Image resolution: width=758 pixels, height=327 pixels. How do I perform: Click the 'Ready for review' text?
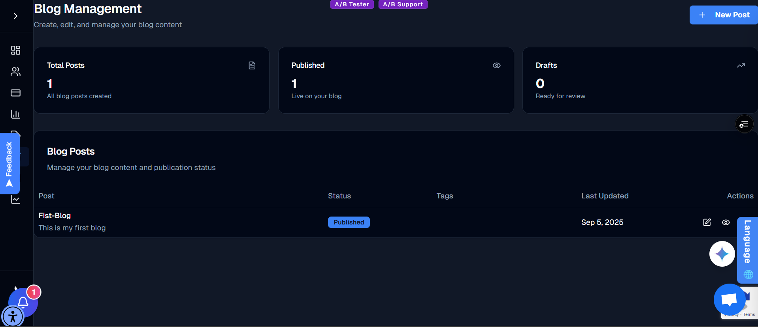pyautogui.click(x=560, y=96)
